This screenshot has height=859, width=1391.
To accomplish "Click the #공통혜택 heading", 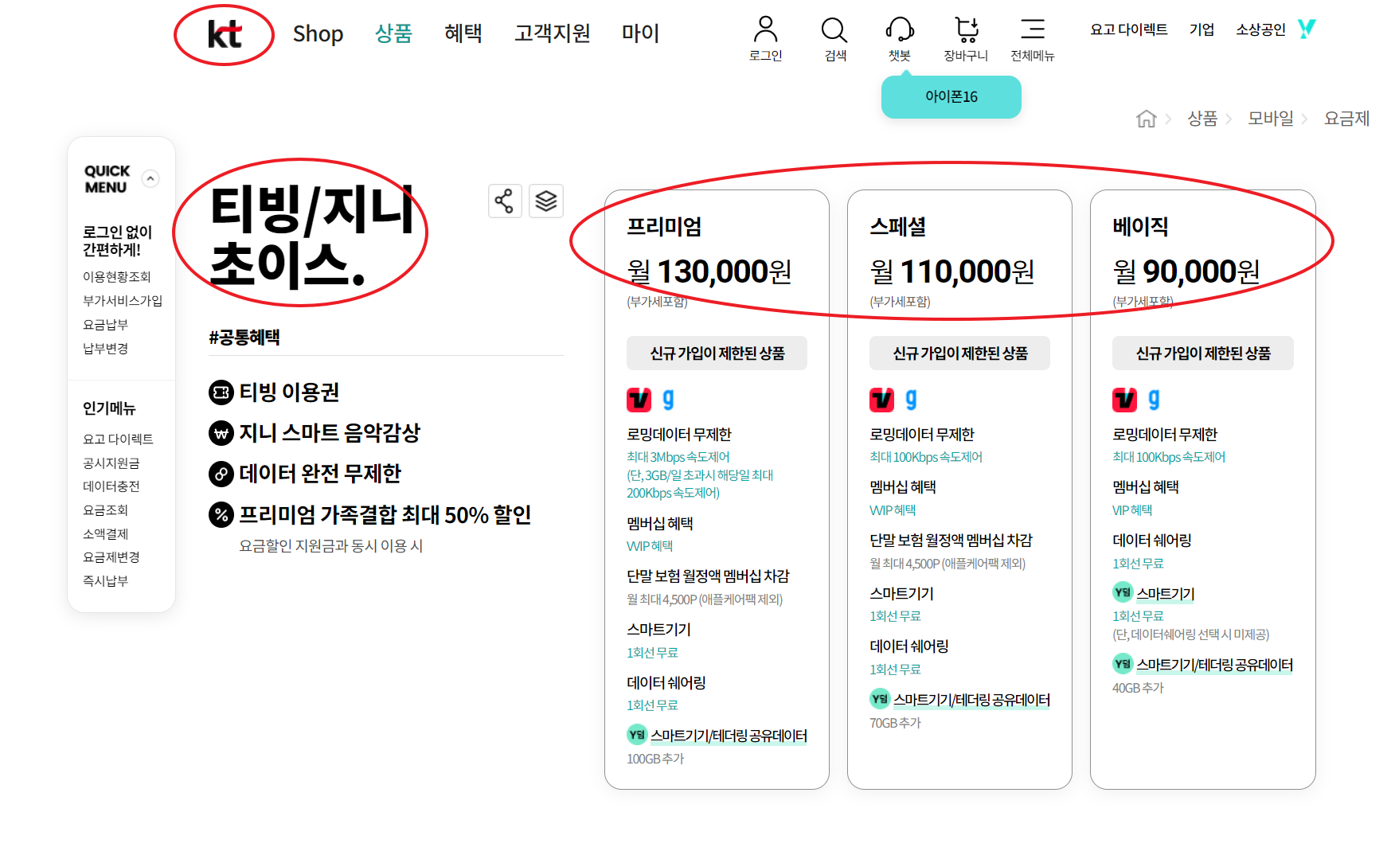I will [244, 338].
